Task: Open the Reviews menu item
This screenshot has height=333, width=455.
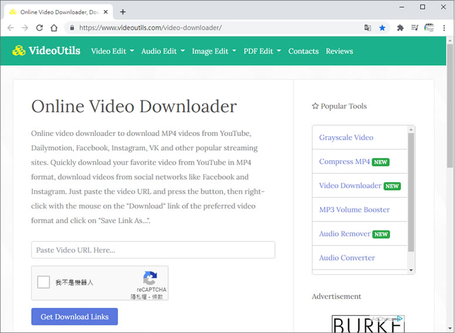Action: click(339, 51)
